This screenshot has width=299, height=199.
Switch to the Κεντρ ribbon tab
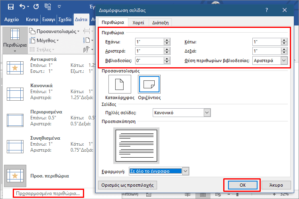32,20
